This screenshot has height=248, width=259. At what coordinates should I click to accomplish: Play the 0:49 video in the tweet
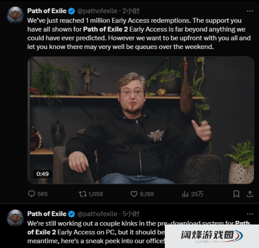[141, 120]
